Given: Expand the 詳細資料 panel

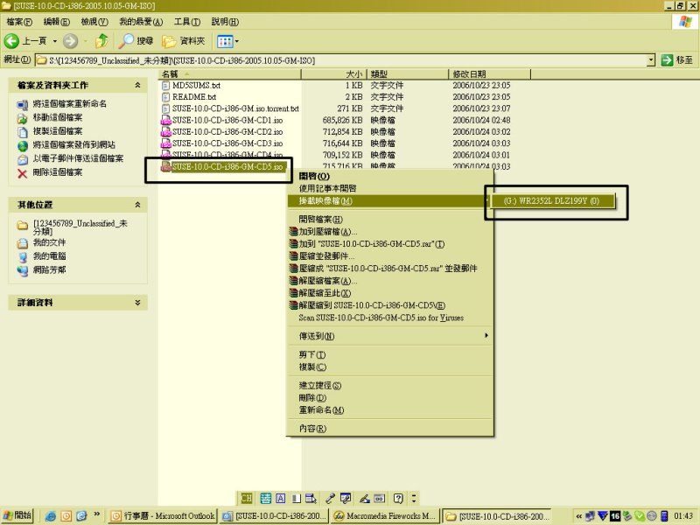Looking at the screenshot, I should [x=137, y=302].
